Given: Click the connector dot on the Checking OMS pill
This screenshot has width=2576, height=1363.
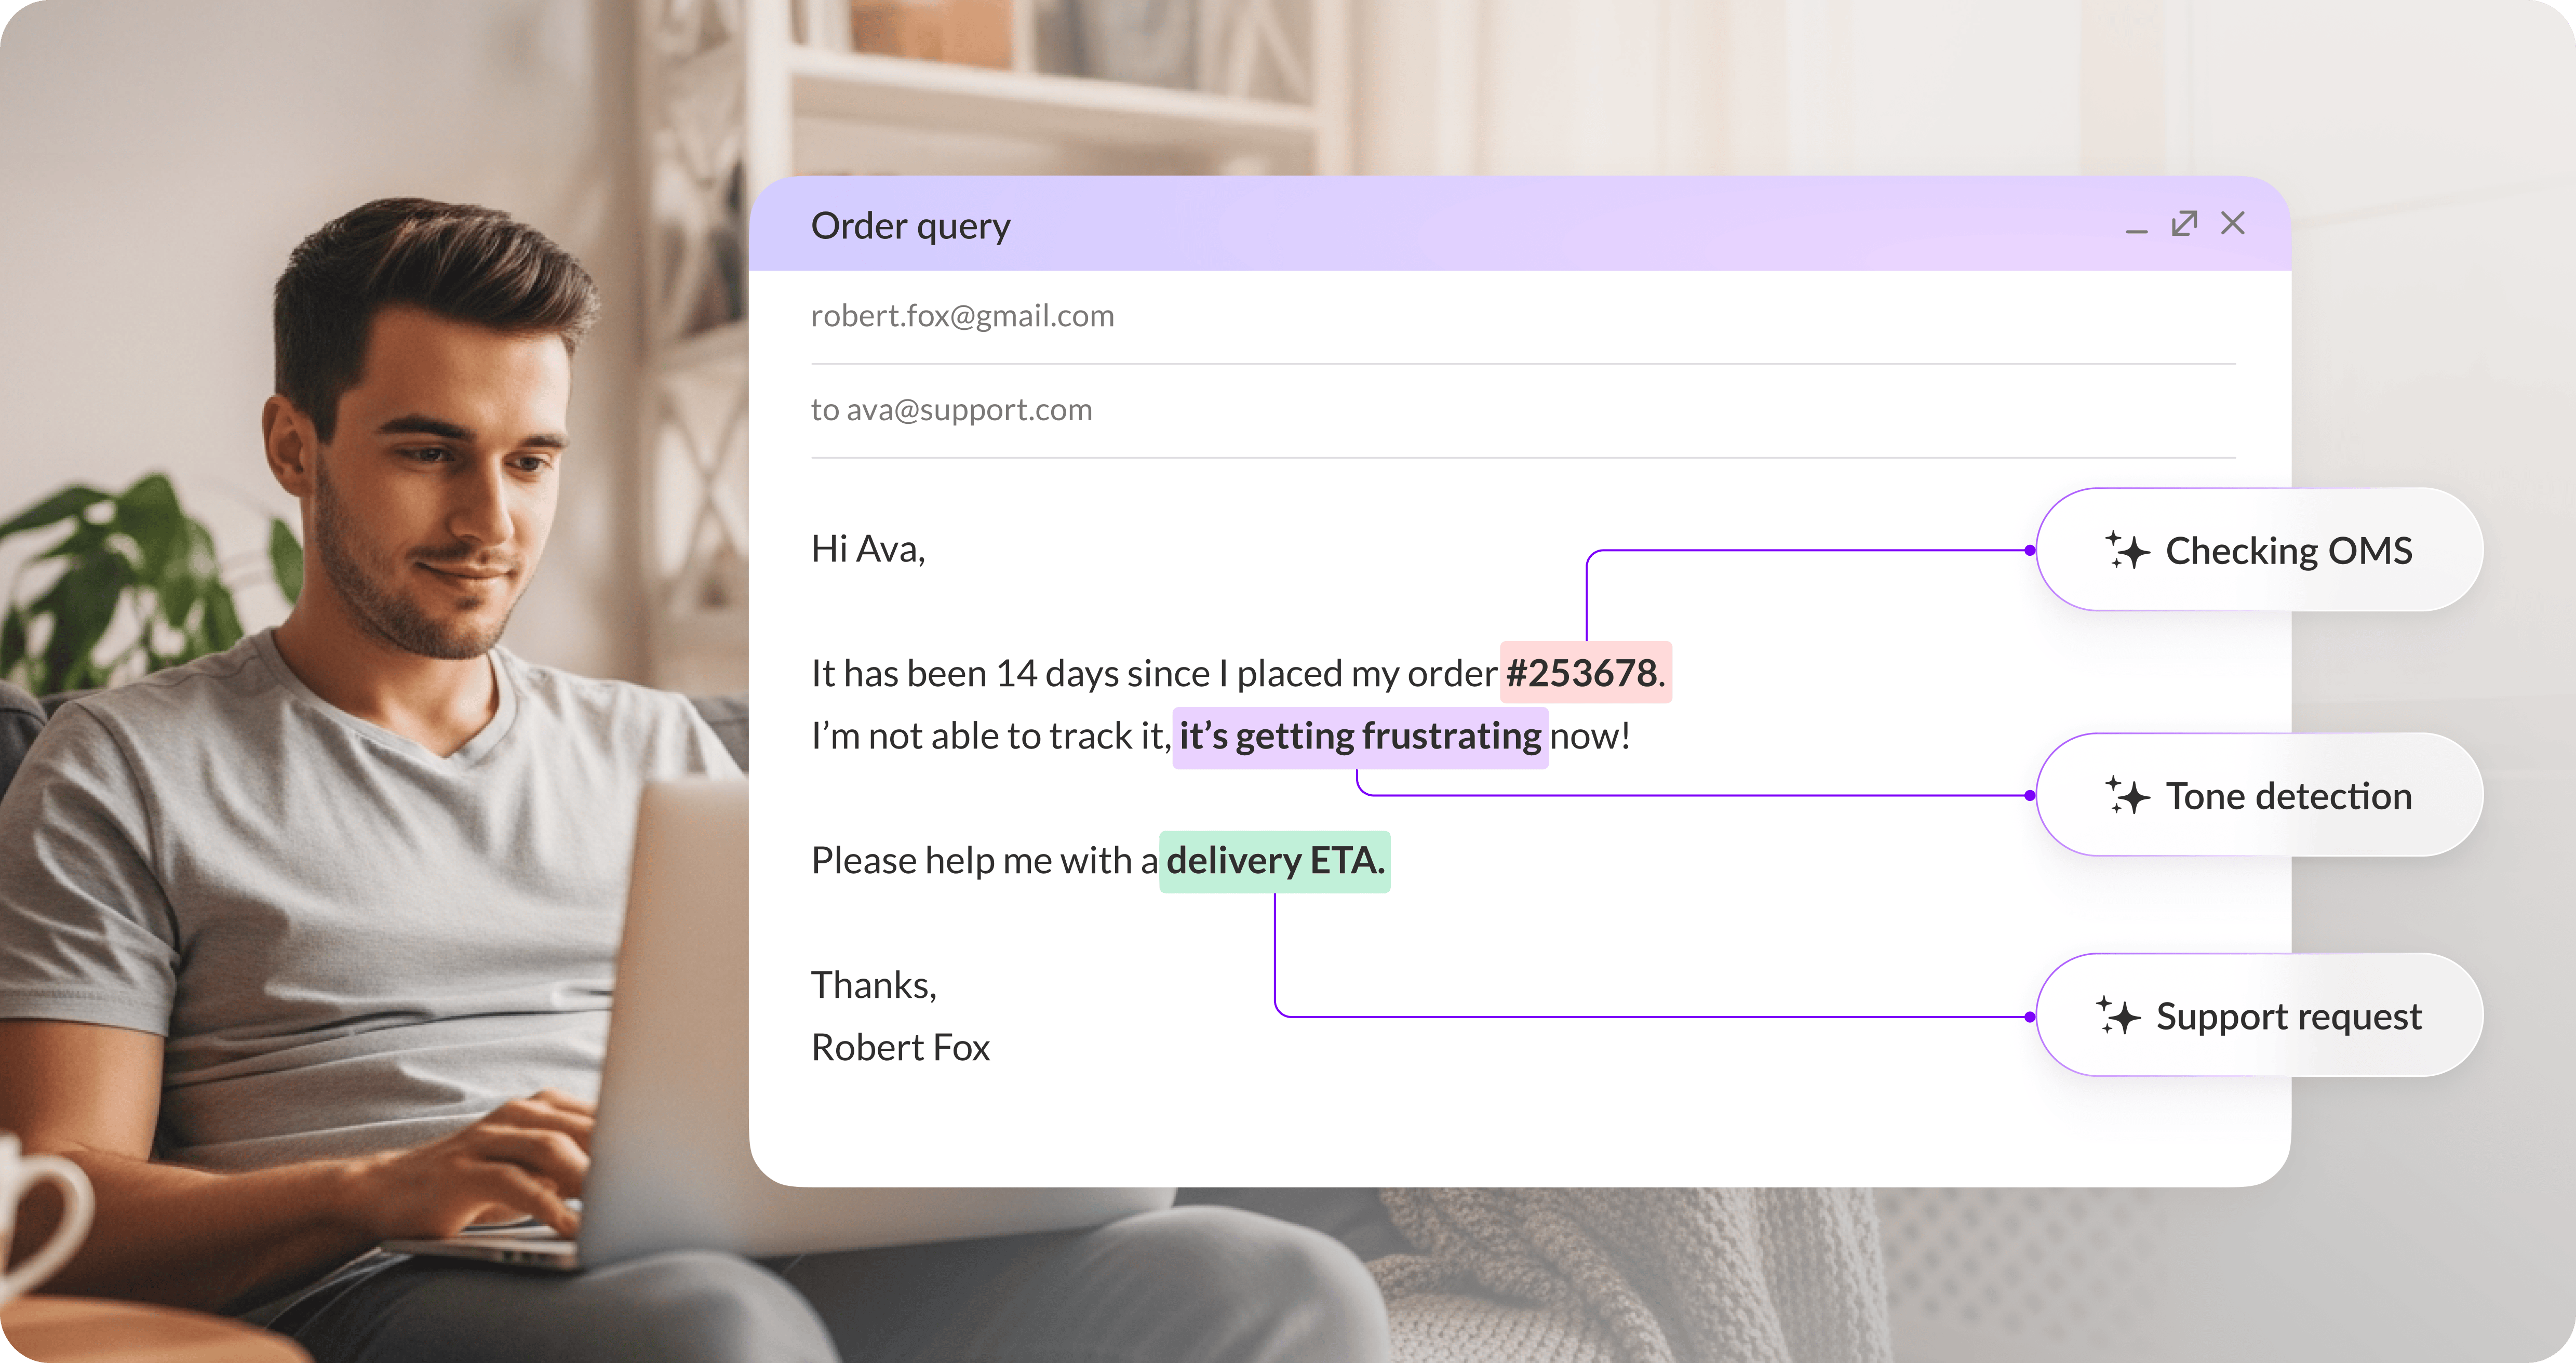Looking at the screenshot, I should [2030, 550].
